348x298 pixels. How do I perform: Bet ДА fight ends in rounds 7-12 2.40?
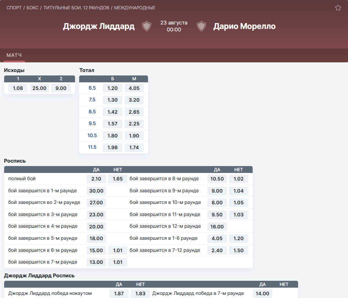tap(217, 250)
